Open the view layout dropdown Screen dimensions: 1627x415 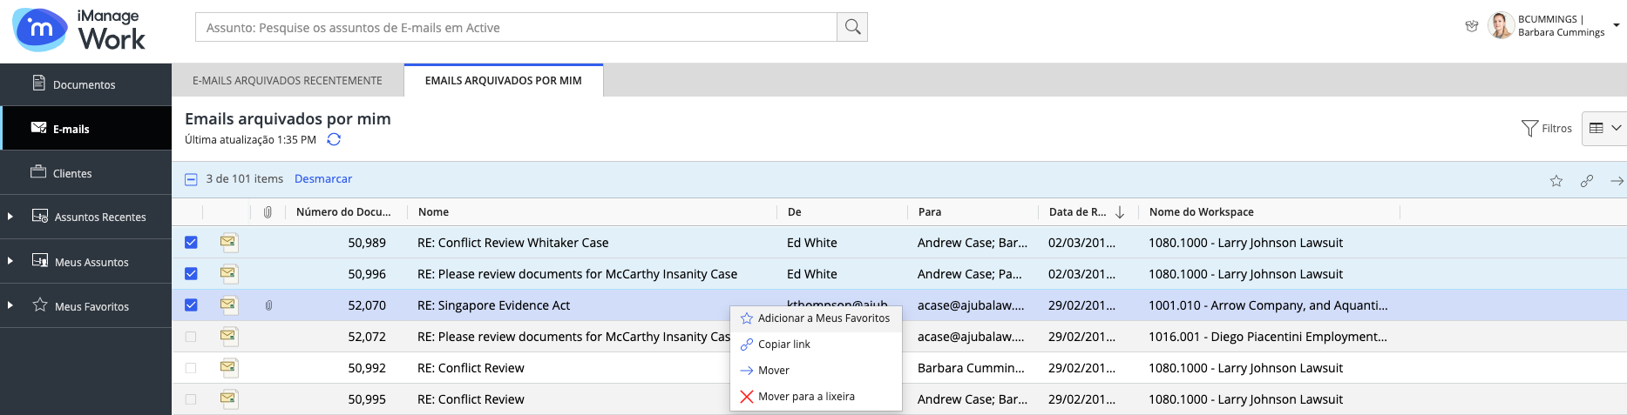(1603, 128)
